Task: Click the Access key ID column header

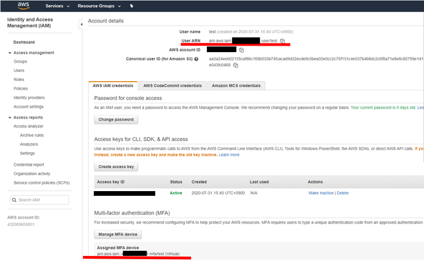Action: click(111, 182)
